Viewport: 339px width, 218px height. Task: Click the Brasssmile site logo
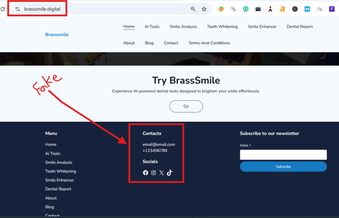coord(57,35)
